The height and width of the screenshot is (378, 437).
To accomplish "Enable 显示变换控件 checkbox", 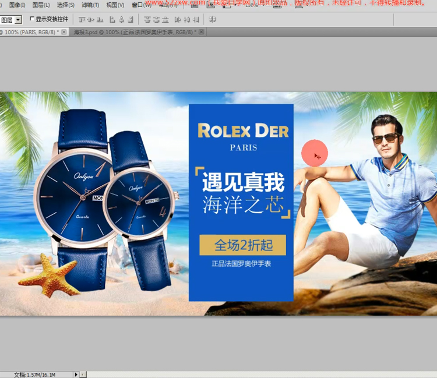I will tap(32, 19).
